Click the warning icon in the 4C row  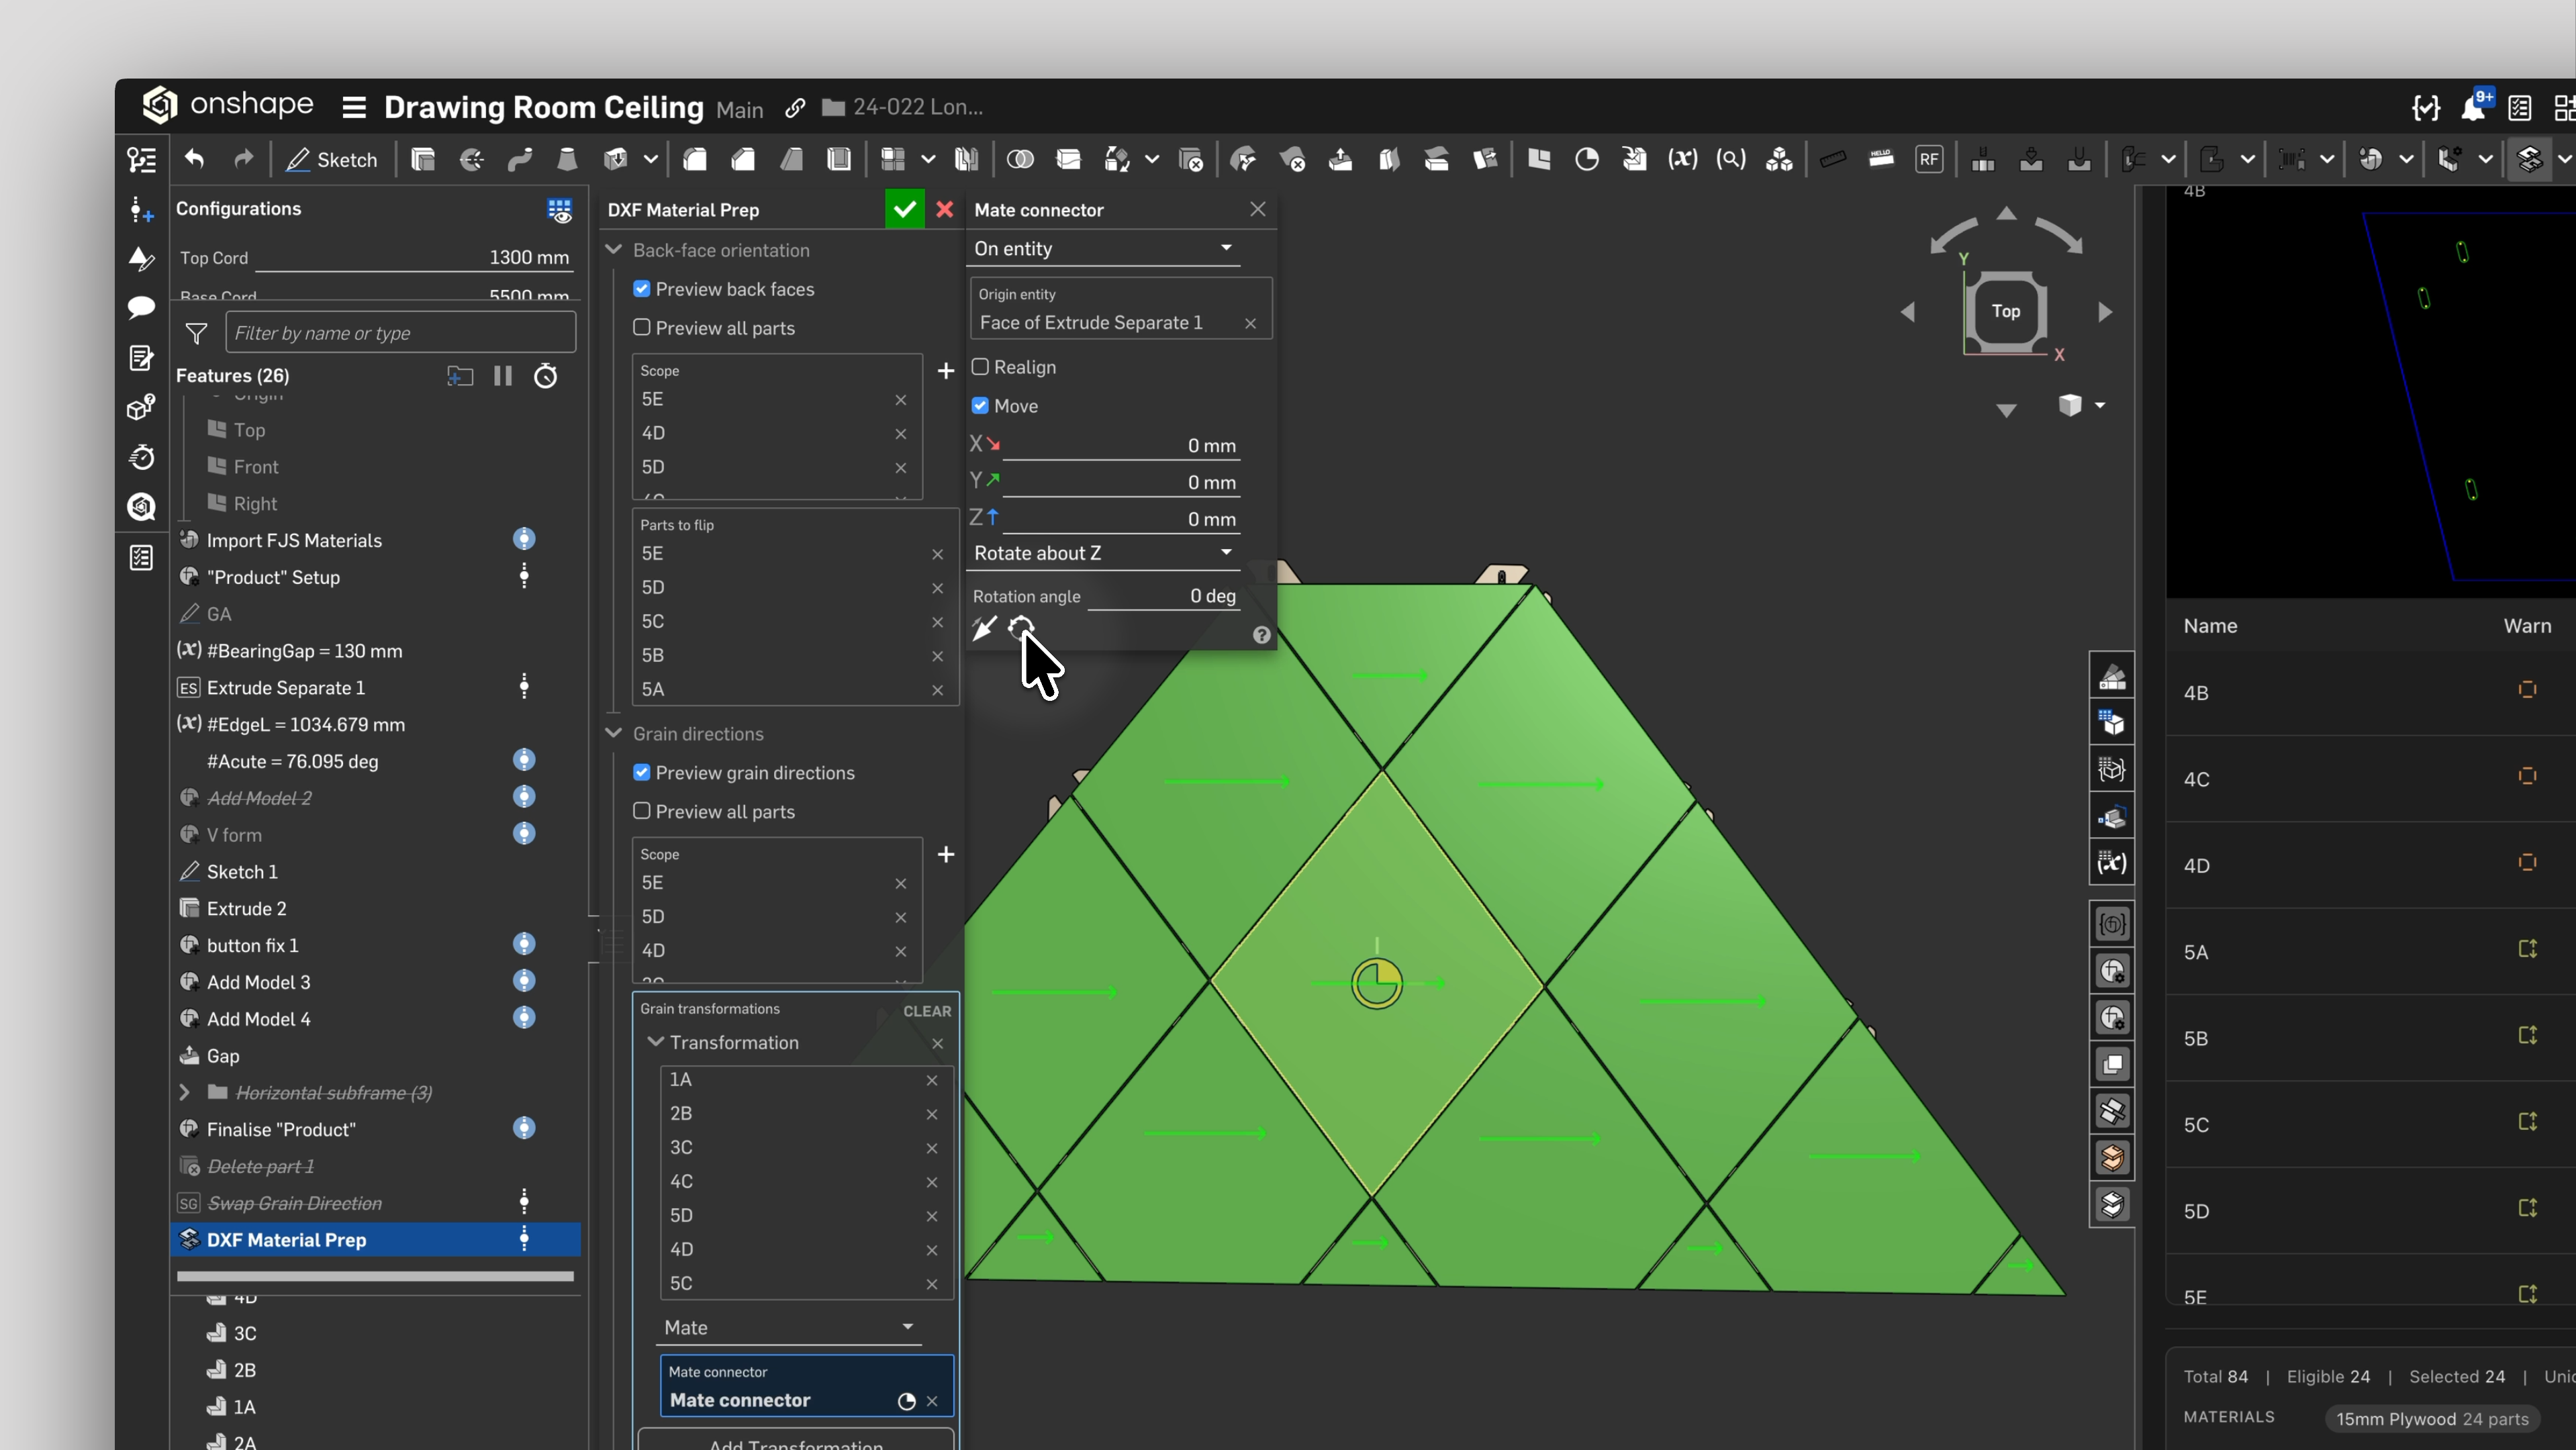pos(2527,776)
